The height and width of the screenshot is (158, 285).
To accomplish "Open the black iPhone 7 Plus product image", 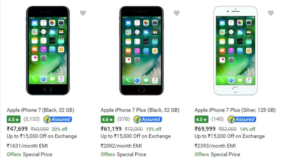I will coord(142,51).
